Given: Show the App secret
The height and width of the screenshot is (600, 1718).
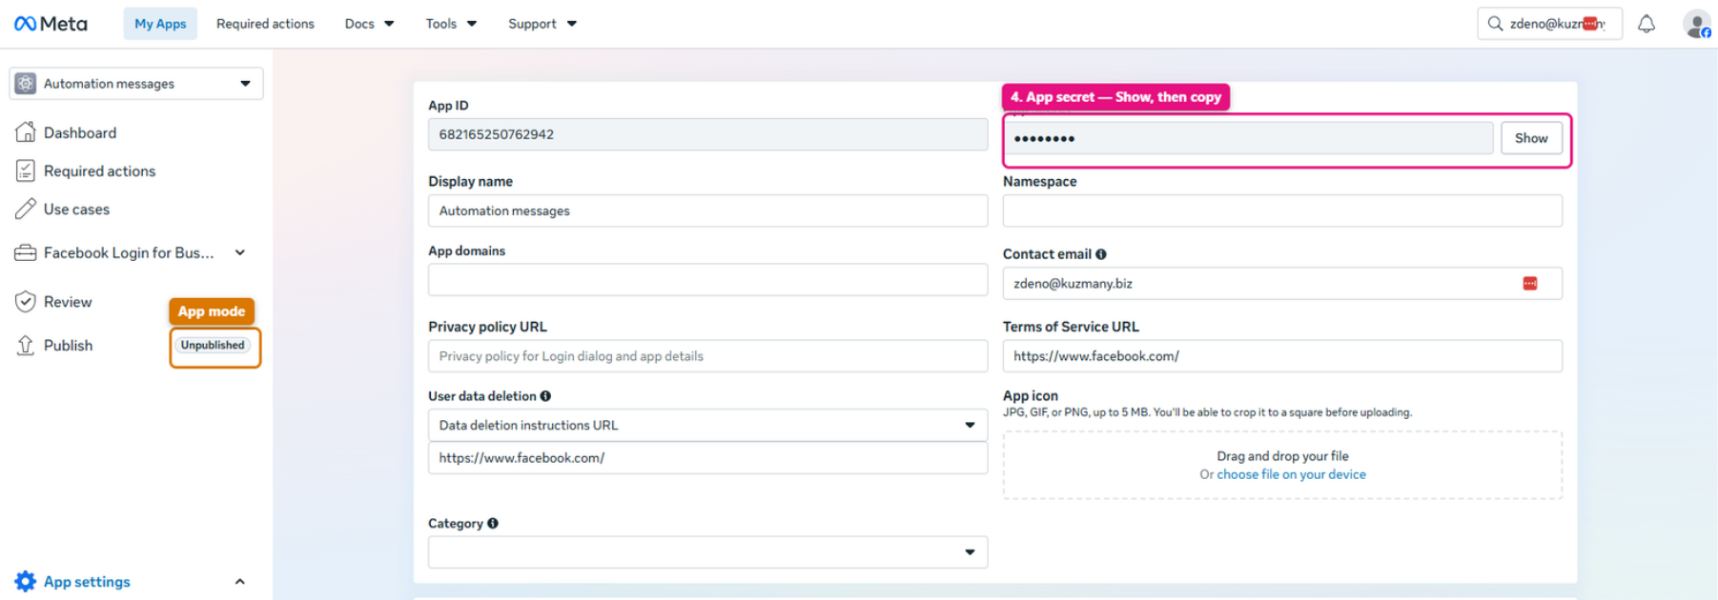Looking at the screenshot, I should point(1531,138).
